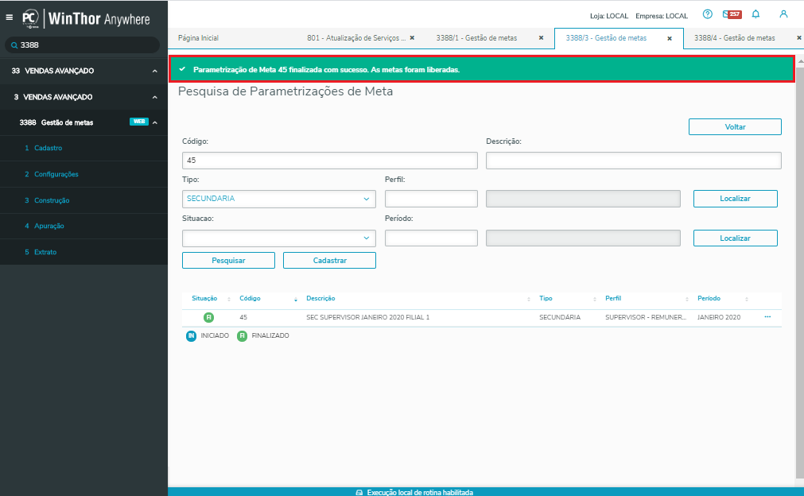The width and height of the screenshot is (804, 496).
Task: Click the Pesquisar button
Action: (228, 260)
